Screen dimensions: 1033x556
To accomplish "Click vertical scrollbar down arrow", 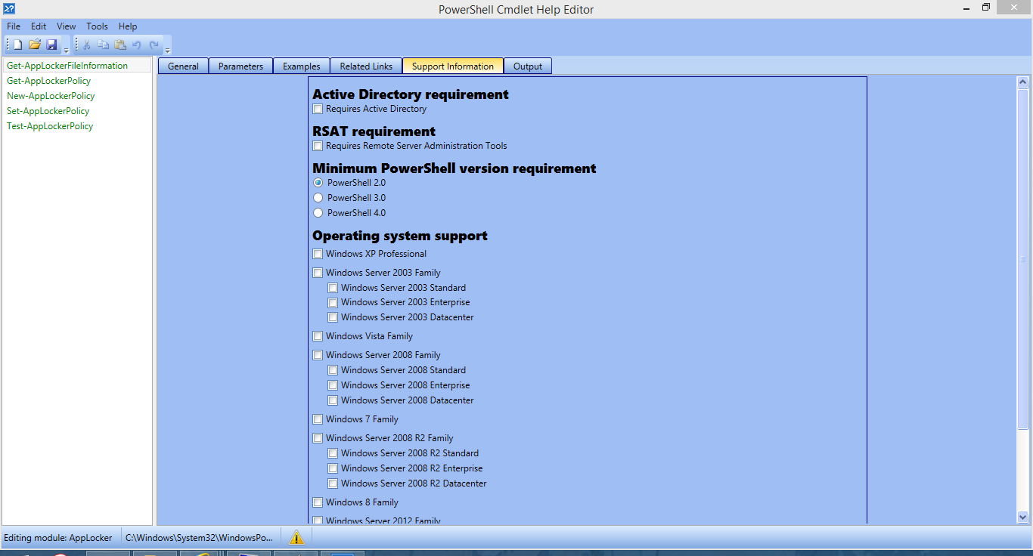I will pyautogui.click(x=1023, y=517).
